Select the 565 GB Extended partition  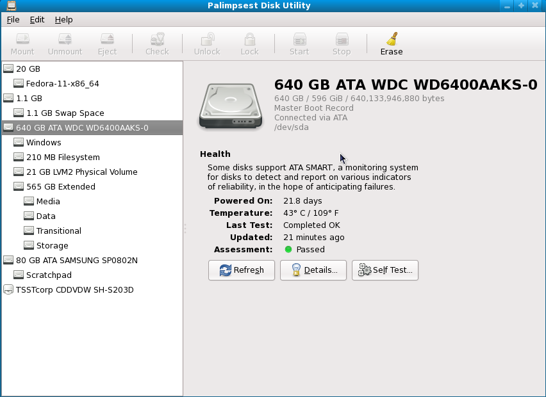point(92,186)
